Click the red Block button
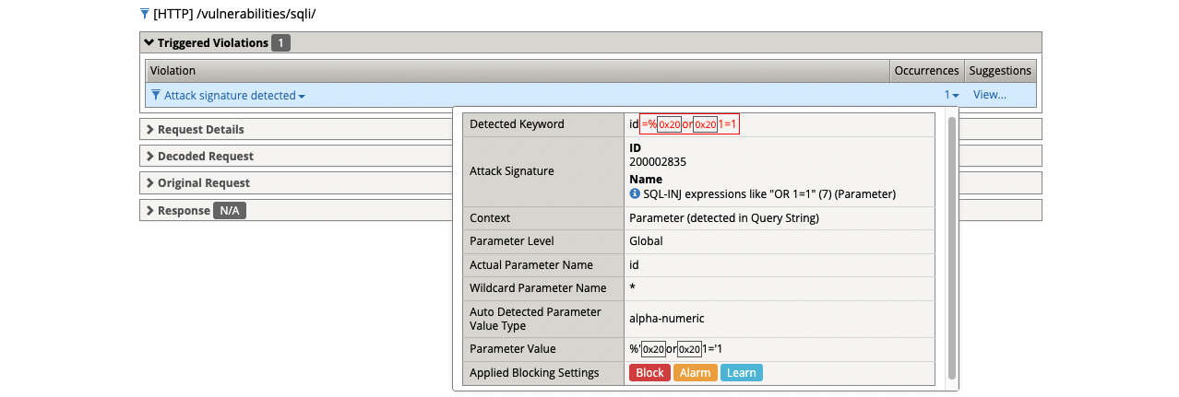1179x397 pixels. click(x=649, y=373)
